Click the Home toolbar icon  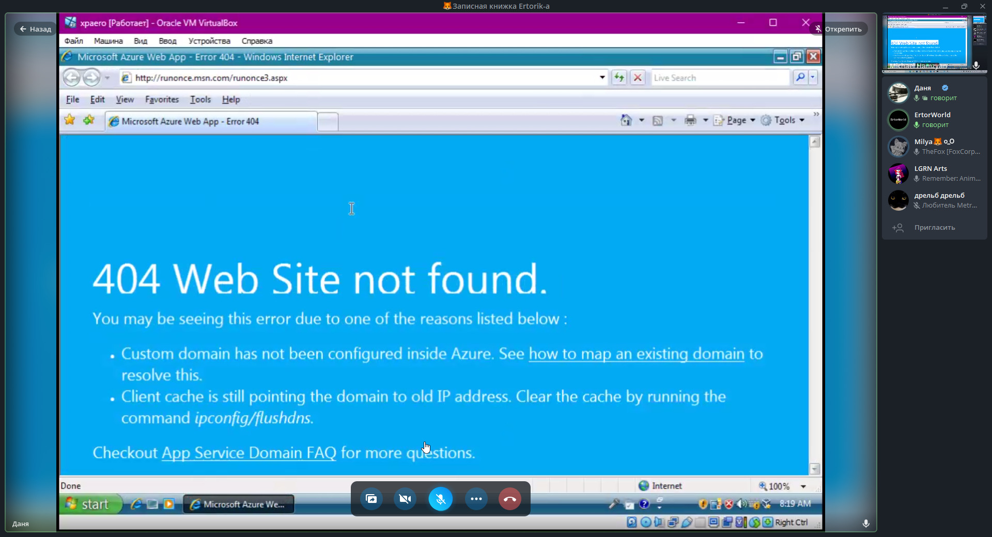(x=626, y=120)
